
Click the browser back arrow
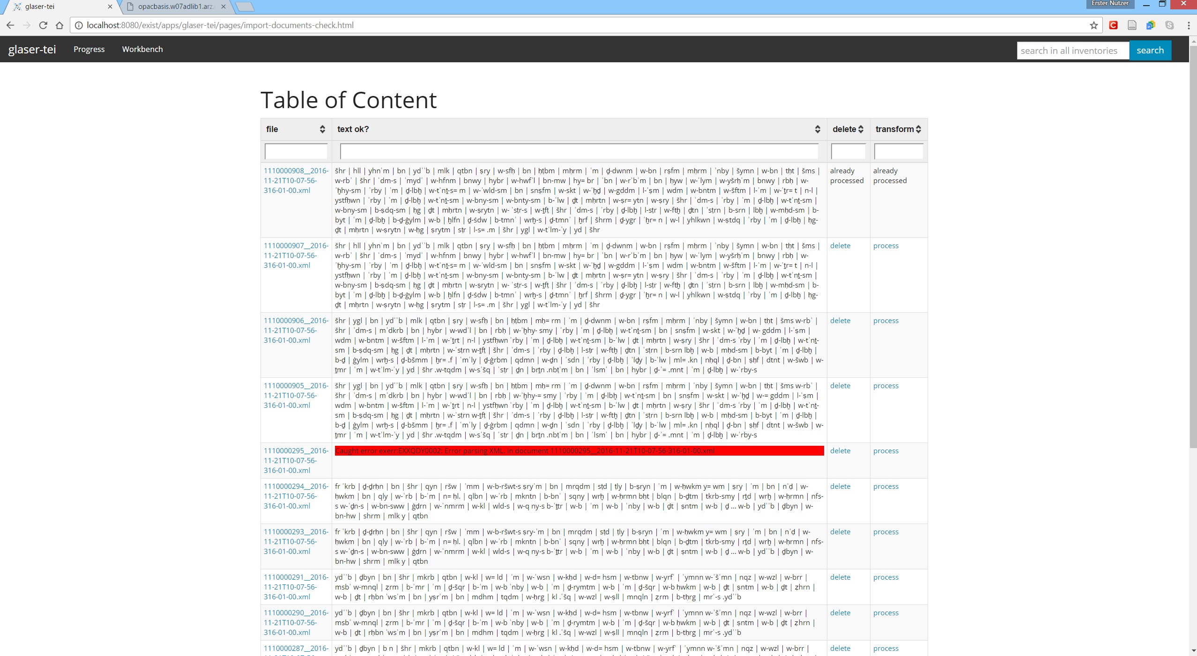[x=10, y=25]
